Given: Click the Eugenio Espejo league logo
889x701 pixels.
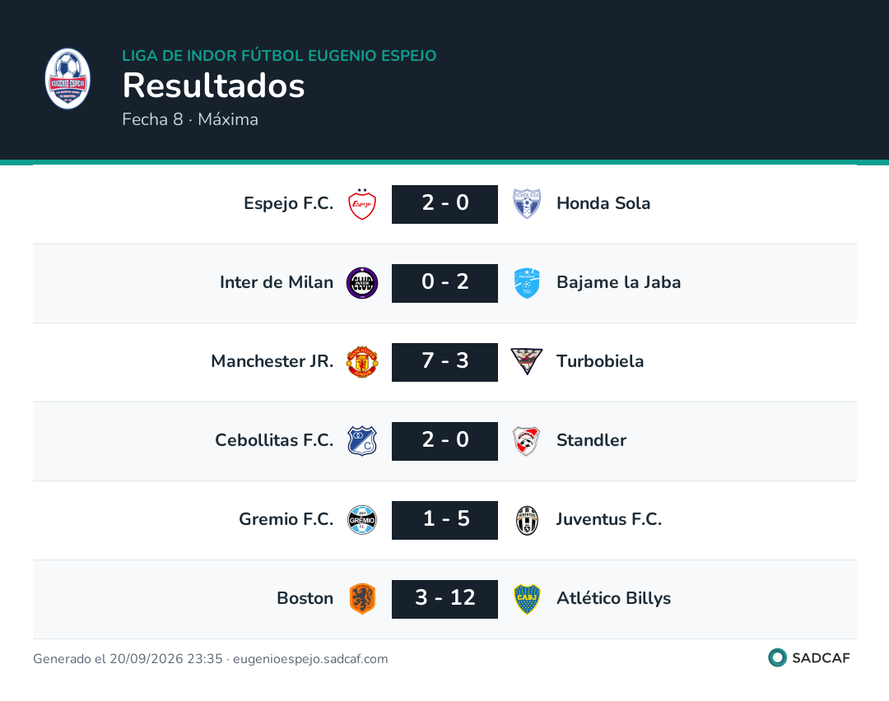Looking at the screenshot, I should 67,79.
